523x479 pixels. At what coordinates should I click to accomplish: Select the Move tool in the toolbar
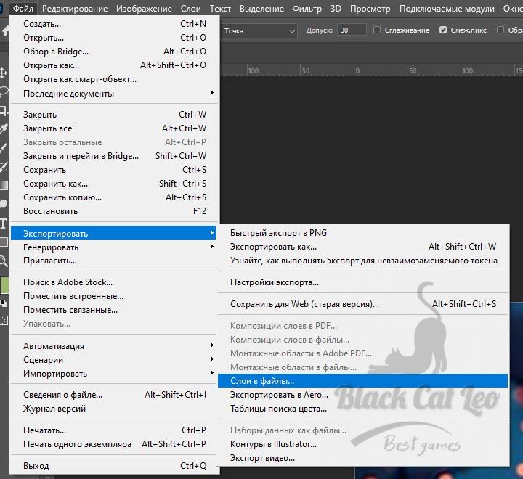[x=3, y=73]
